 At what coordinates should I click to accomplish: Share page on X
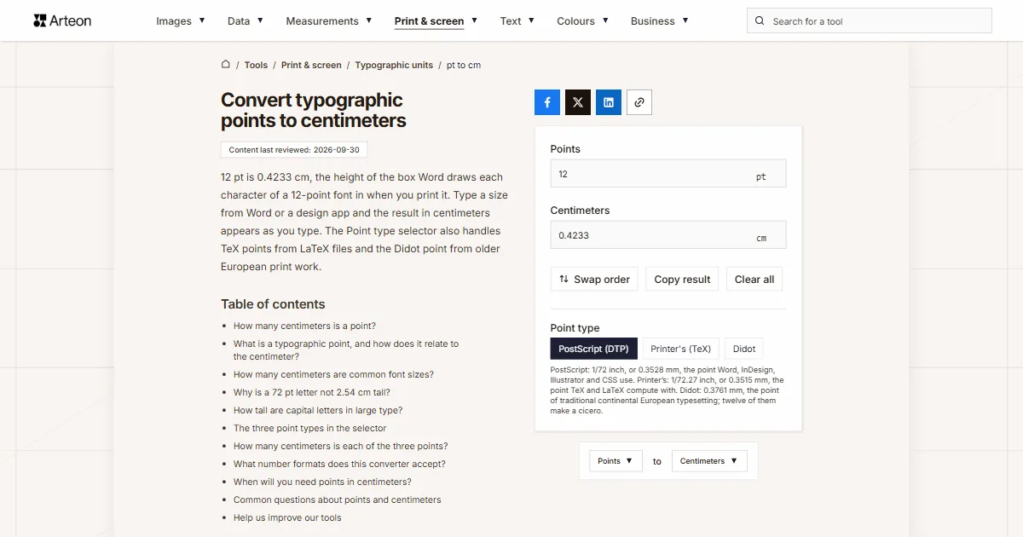point(578,102)
